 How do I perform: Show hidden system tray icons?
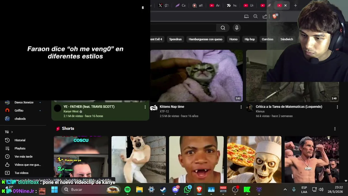[x=285, y=189]
